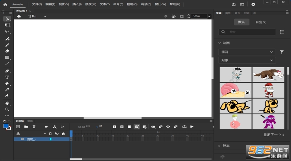Viewport: 291px width, 161px height.
Task: Click the Test Movie play icon
Action: coord(253,4)
